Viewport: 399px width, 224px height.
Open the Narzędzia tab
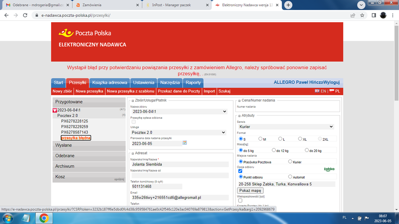tap(170, 83)
